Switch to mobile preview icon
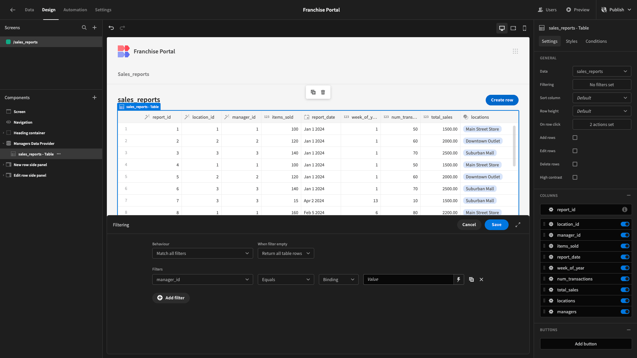The height and width of the screenshot is (358, 637). [x=525, y=28]
